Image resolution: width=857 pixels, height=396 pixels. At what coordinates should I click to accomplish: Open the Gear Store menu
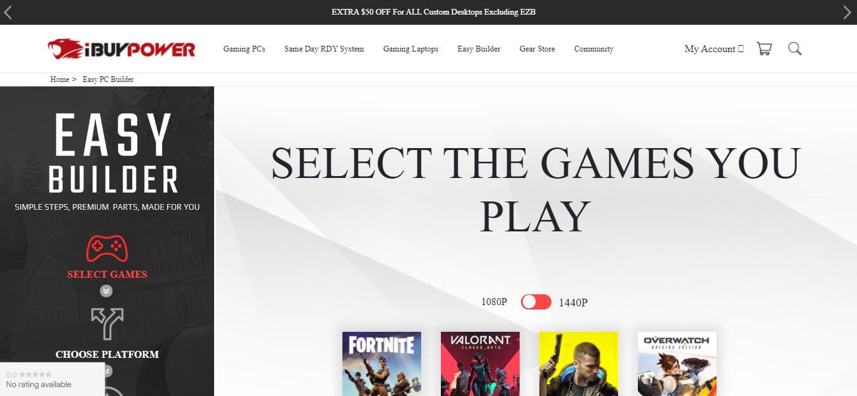pos(537,49)
